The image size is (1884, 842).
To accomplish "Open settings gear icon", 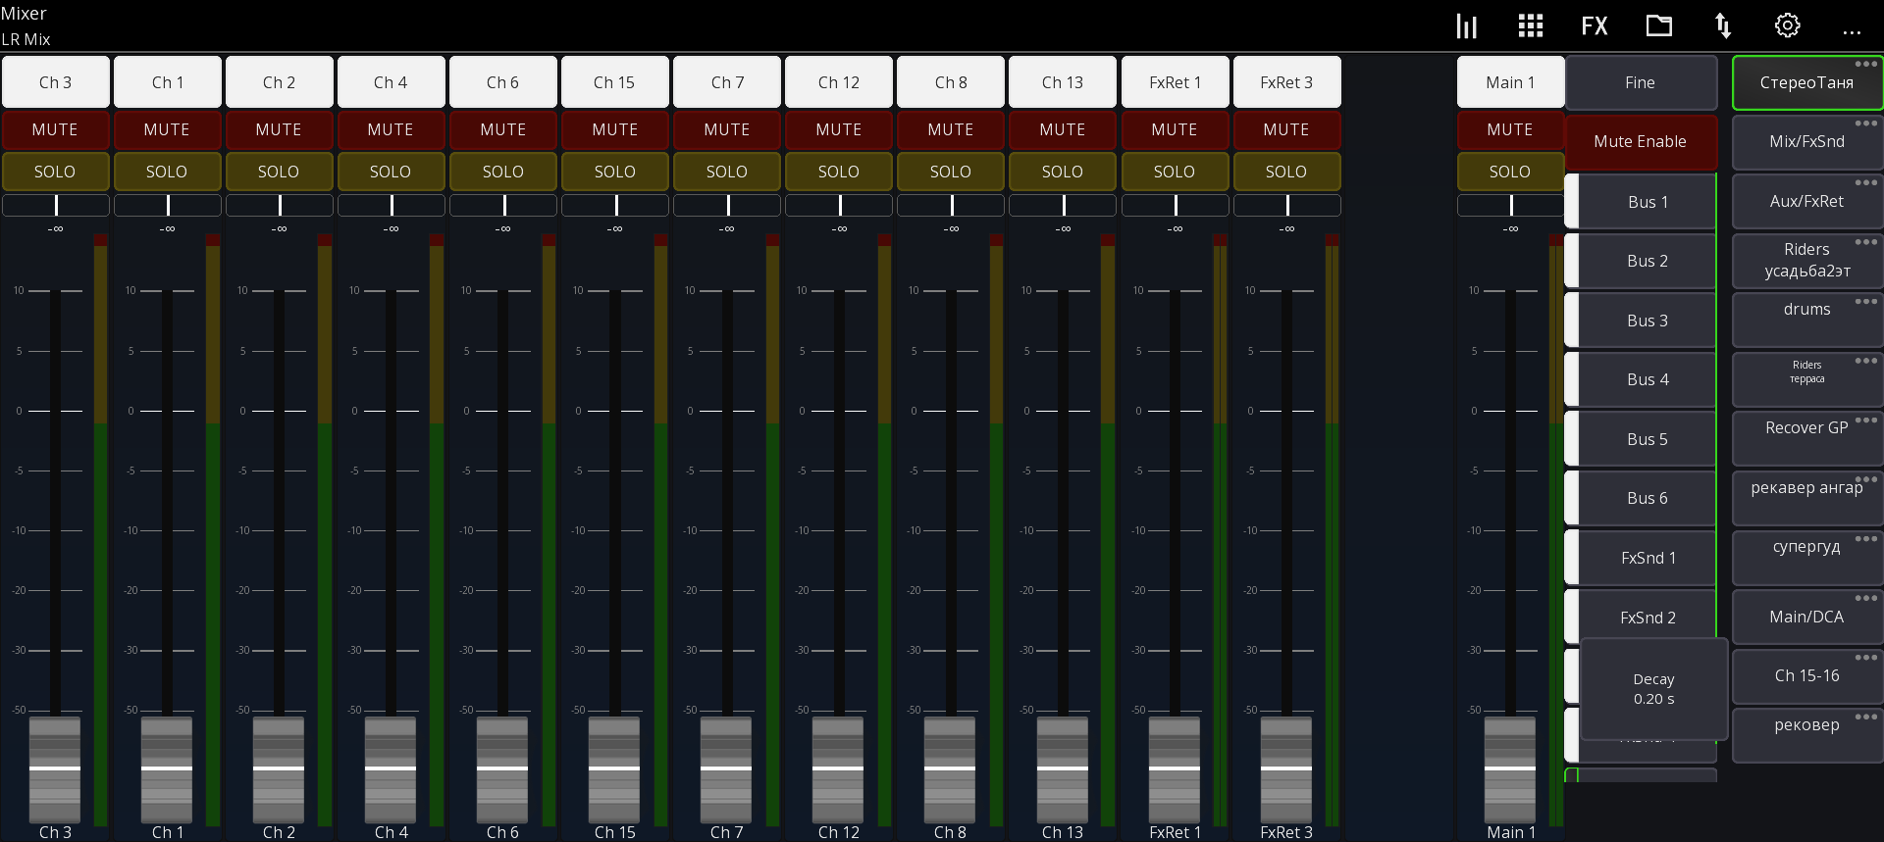I will (x=1788, y=25).
